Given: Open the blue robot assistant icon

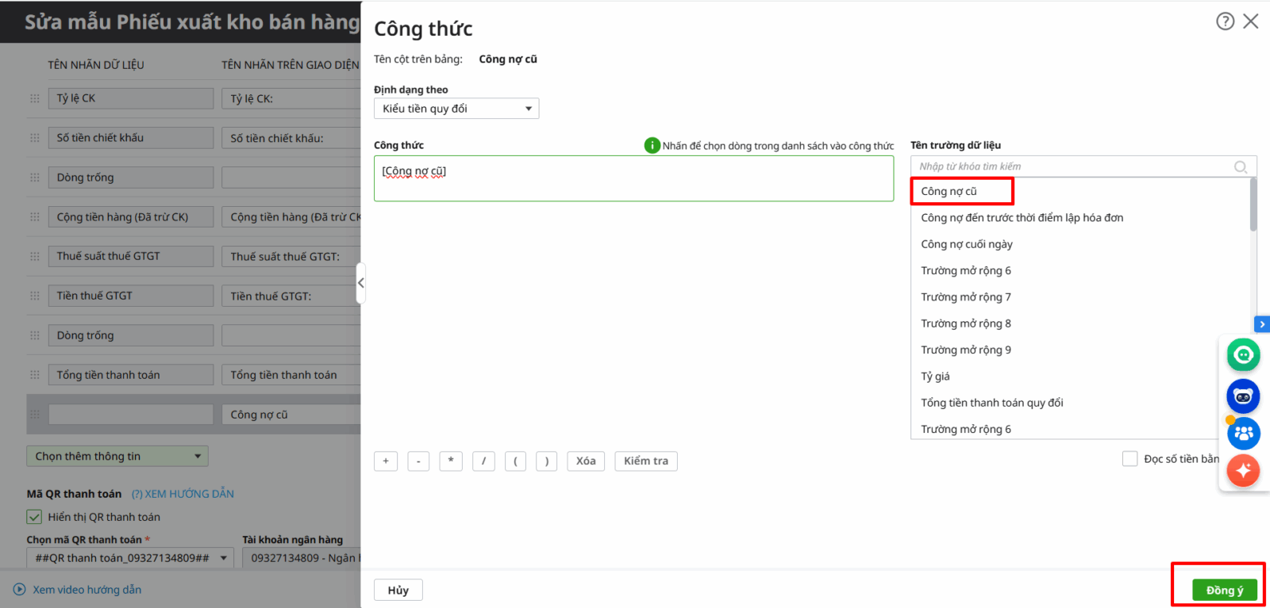Looking at the screenshot, I should click(1243, 396).
